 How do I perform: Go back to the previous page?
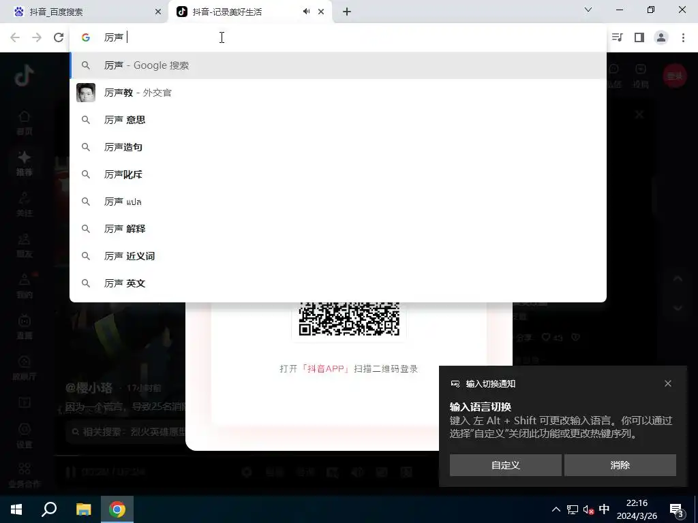click(15, 37)
